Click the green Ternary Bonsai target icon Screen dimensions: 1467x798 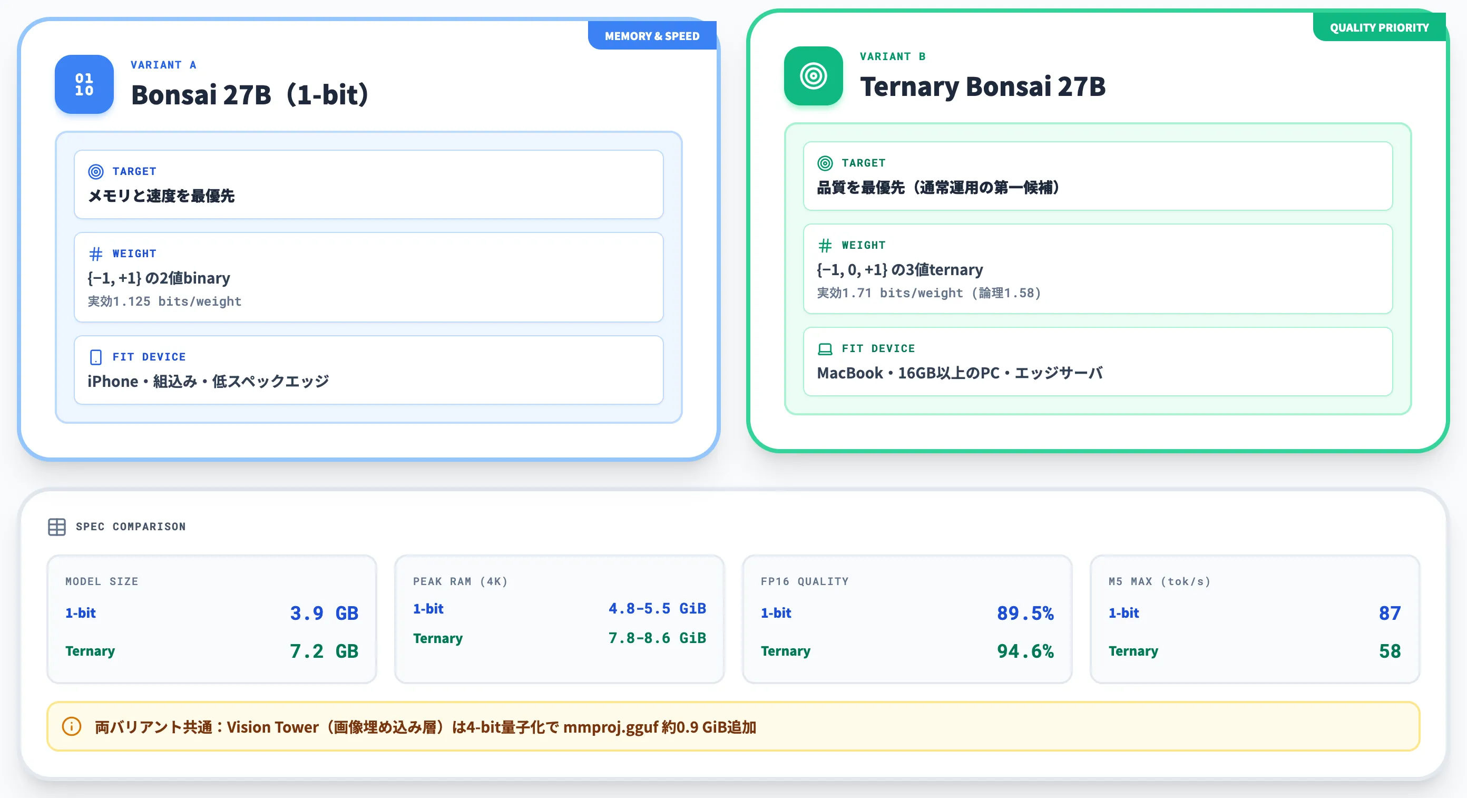pos(813,76)
